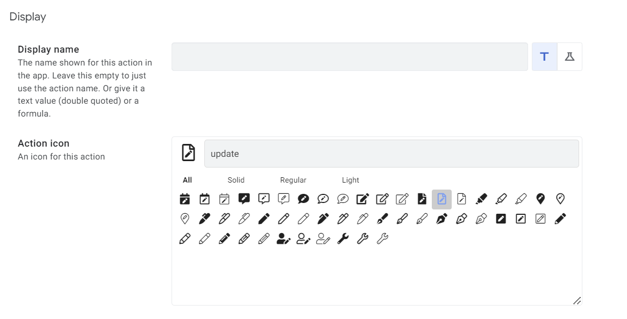Choose the light outline wrench icon

(382, 239)
